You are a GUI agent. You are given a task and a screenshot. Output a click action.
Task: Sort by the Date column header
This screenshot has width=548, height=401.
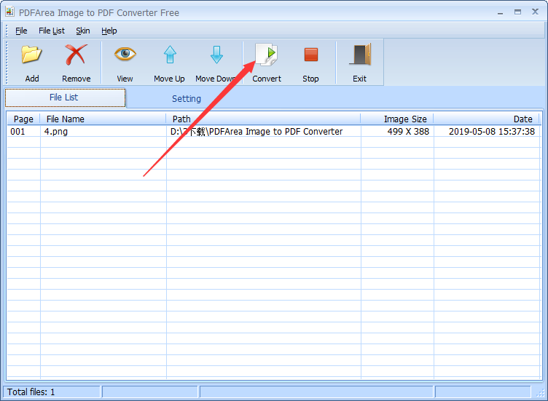488,119
